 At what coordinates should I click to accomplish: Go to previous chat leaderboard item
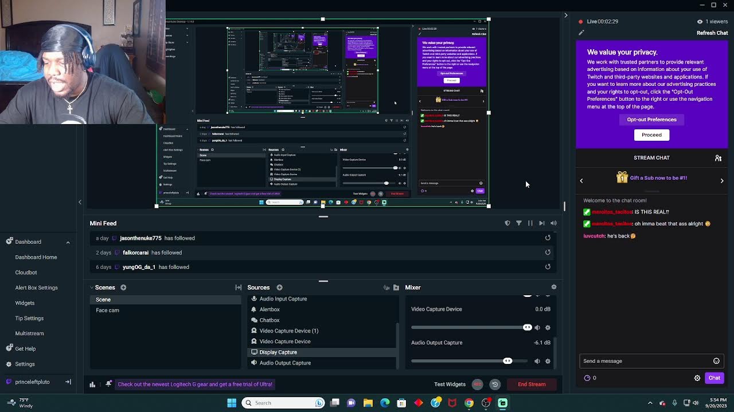[x=581, y=181]
